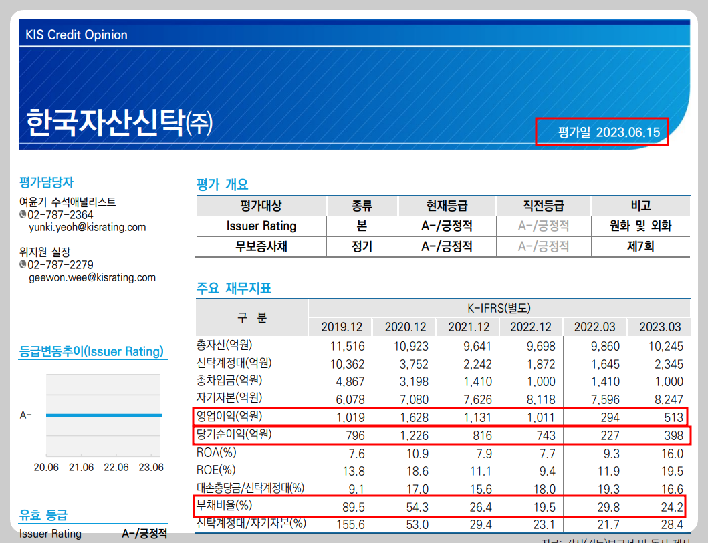The width and height of the screenshot is (708, 543).
Task: Click the K-IFRS(별도) table header
Action: (499, 308)
